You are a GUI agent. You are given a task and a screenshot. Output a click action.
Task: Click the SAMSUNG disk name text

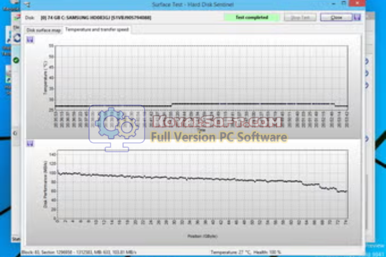click(x=96, y=18)
